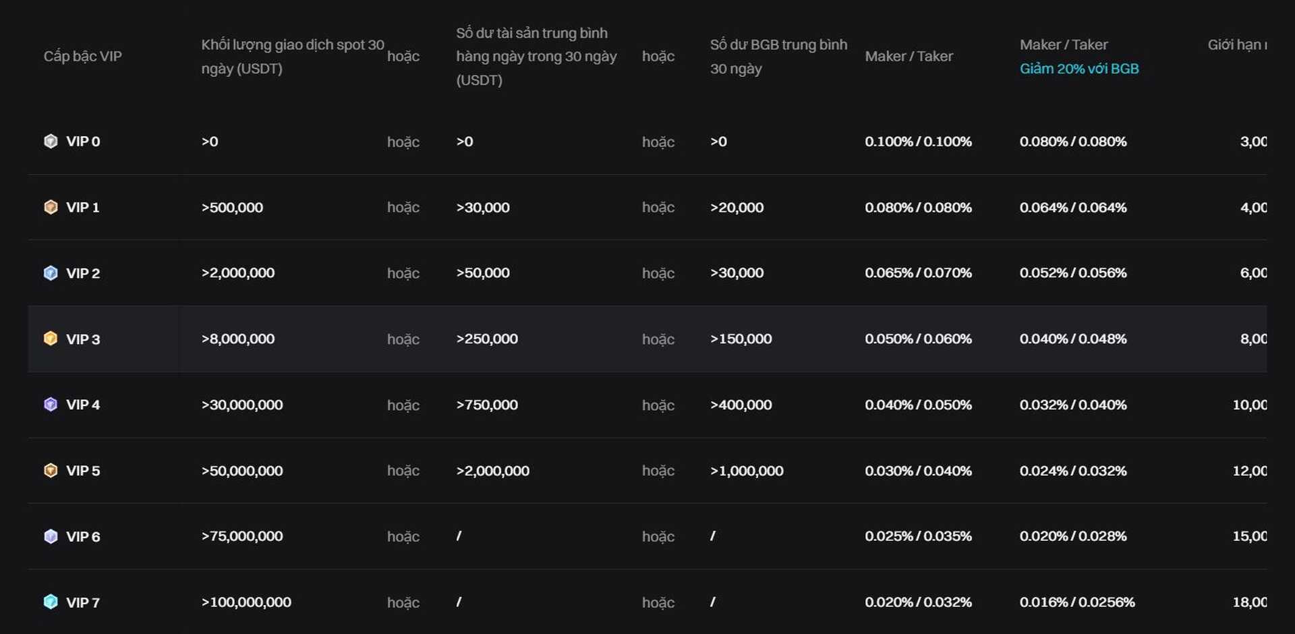
Task: Click the '>2,000,000' spot volume cell for VIP 2
Action: click(x=238, y=273)
